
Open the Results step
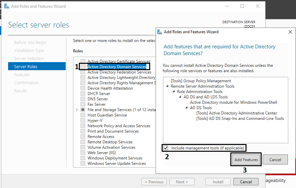21,91
